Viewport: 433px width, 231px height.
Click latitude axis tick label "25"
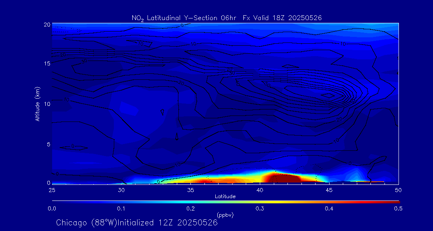[52, 190]
